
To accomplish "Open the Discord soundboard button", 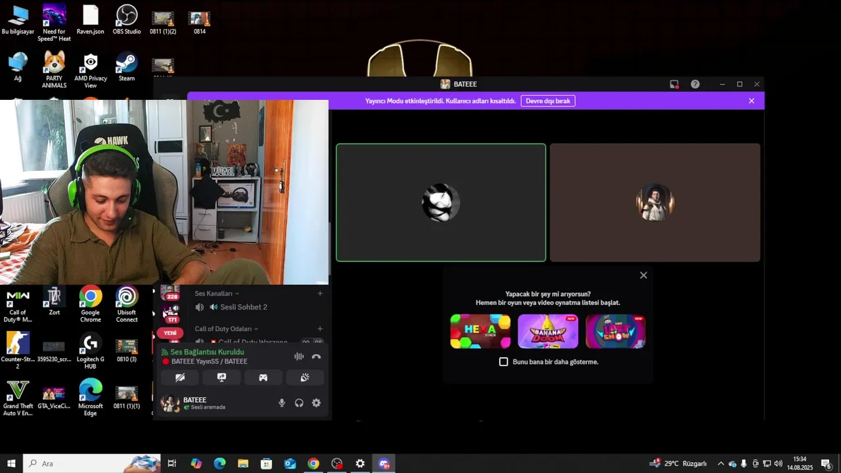I will [305, 378].
